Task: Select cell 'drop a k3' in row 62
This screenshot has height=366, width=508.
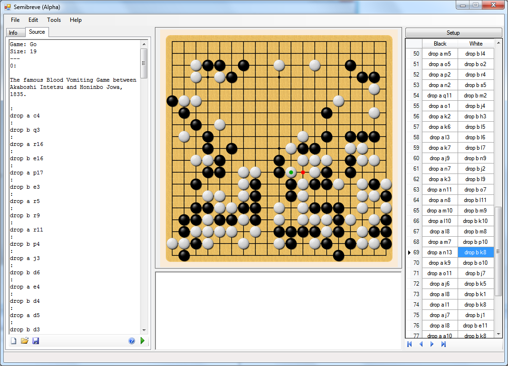Action: 440,179
